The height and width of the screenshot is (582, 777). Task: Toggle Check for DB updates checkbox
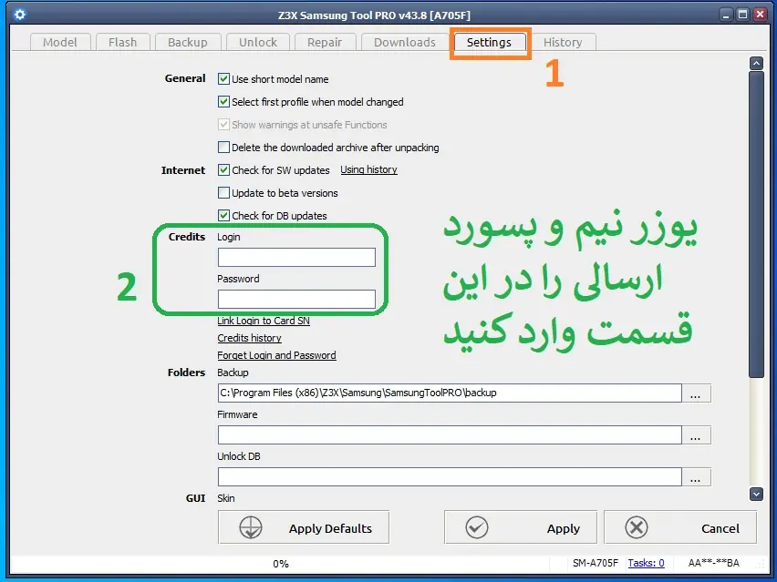pos(223,215)
